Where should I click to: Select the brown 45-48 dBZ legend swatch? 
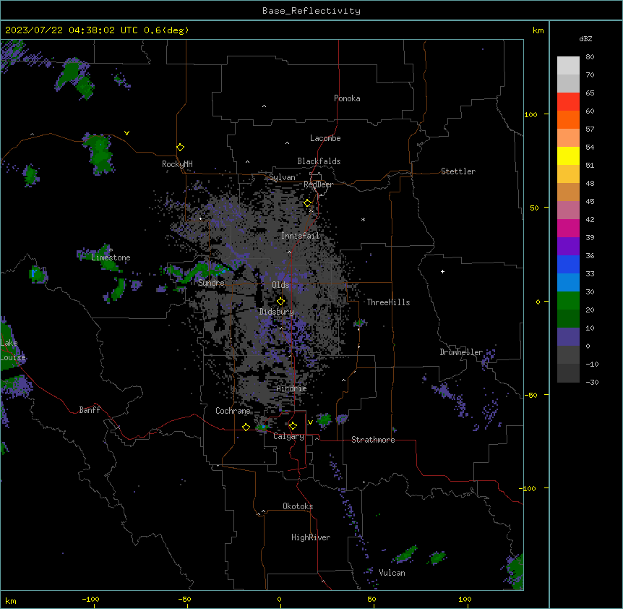pyautogui.click(x=568, y=192)
